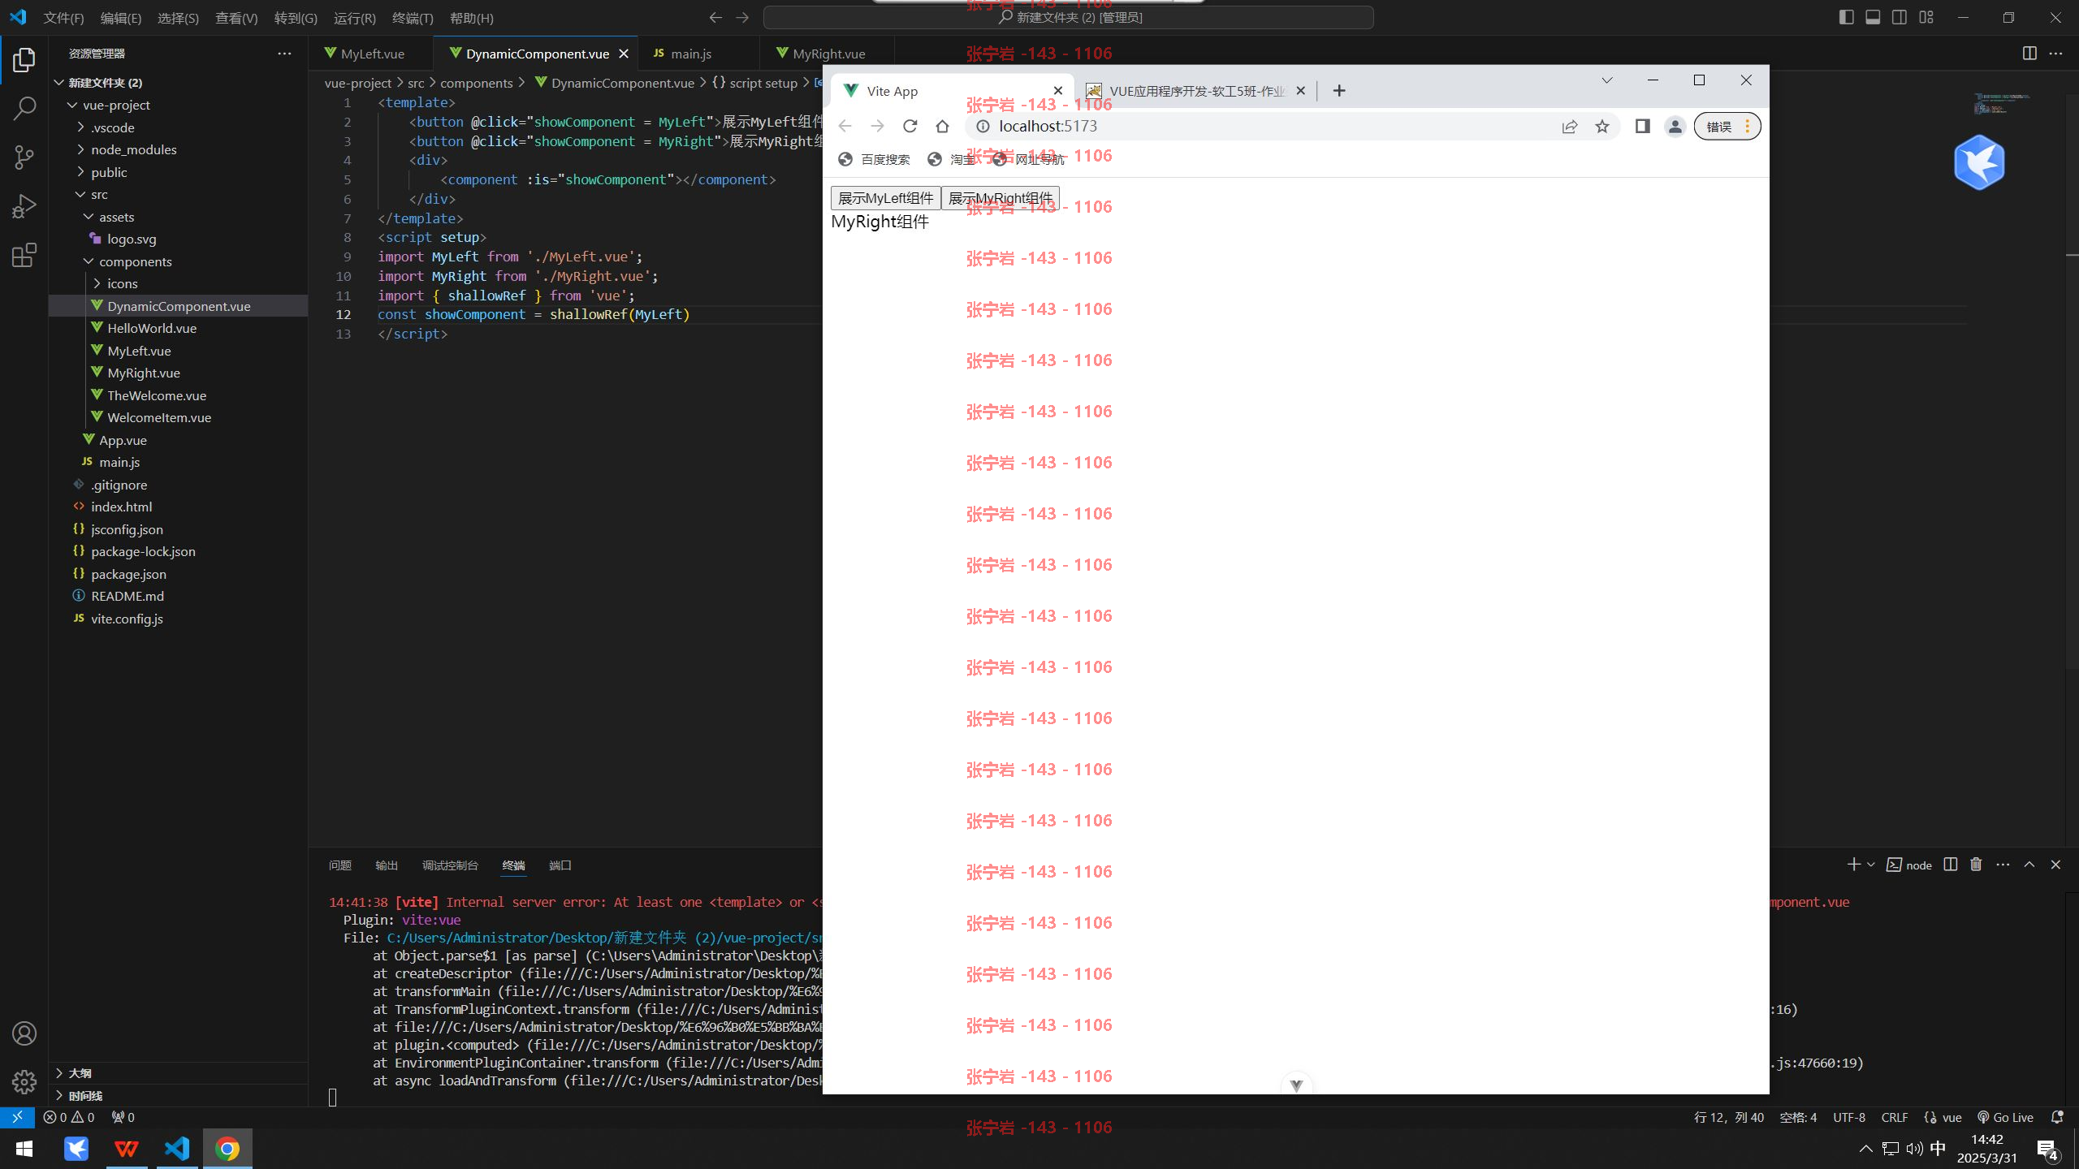Open the 百度搜索 bookmark
Screen dimensions: 2079x1169
click(x=875, y=159)
